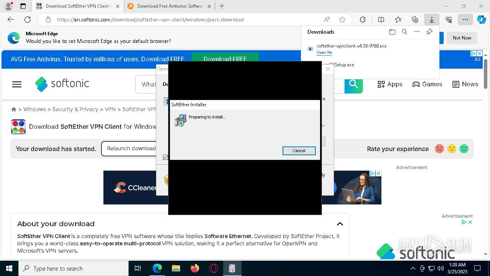Open downloads folder icon in Downloads panel
This screenshot has width=490, height=276.
pos(392,32)
